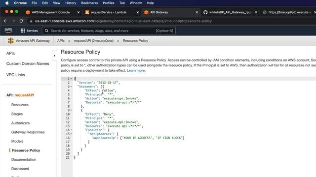The width and height of the screenshot is (316, 177).
Task: Click the AWS services search field
Action: point(109,30)
